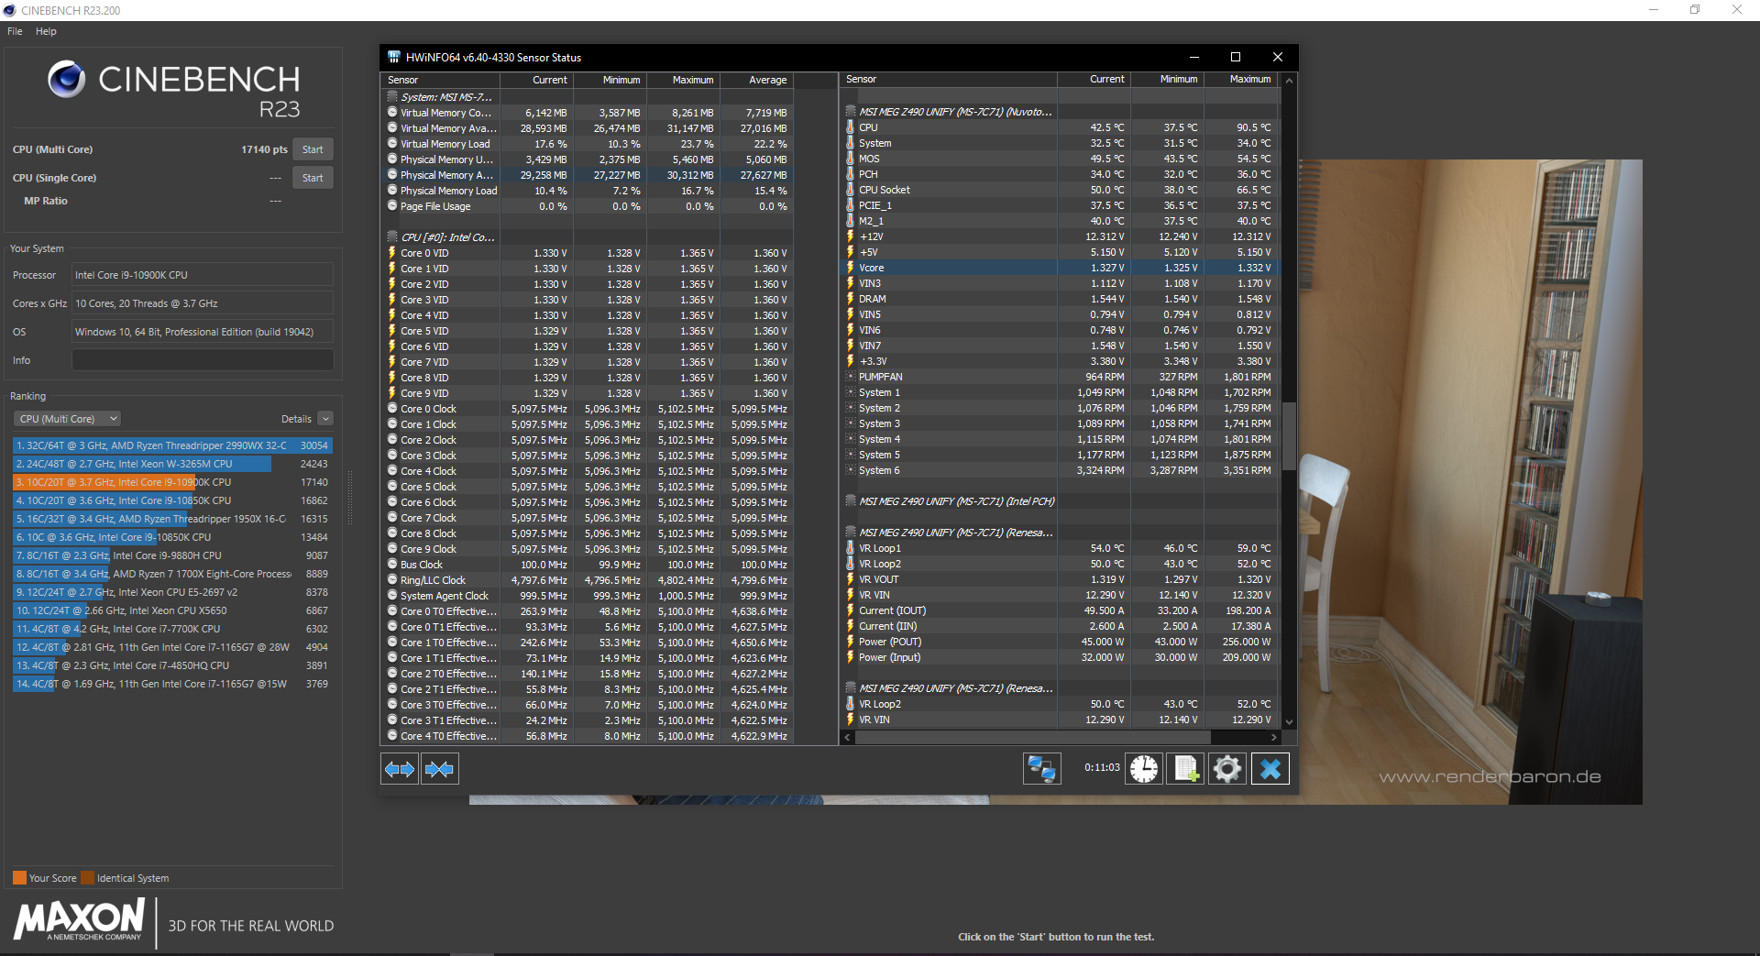Click the Cinebench title bar app icon
Image resolution: width=1760 pixels, height=956 pixels.
10,10
